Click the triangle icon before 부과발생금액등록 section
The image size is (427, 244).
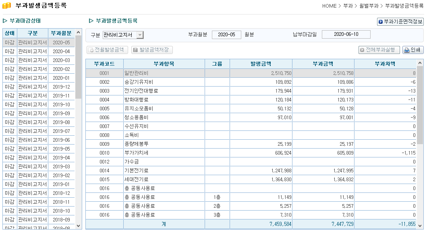point(91,21)
